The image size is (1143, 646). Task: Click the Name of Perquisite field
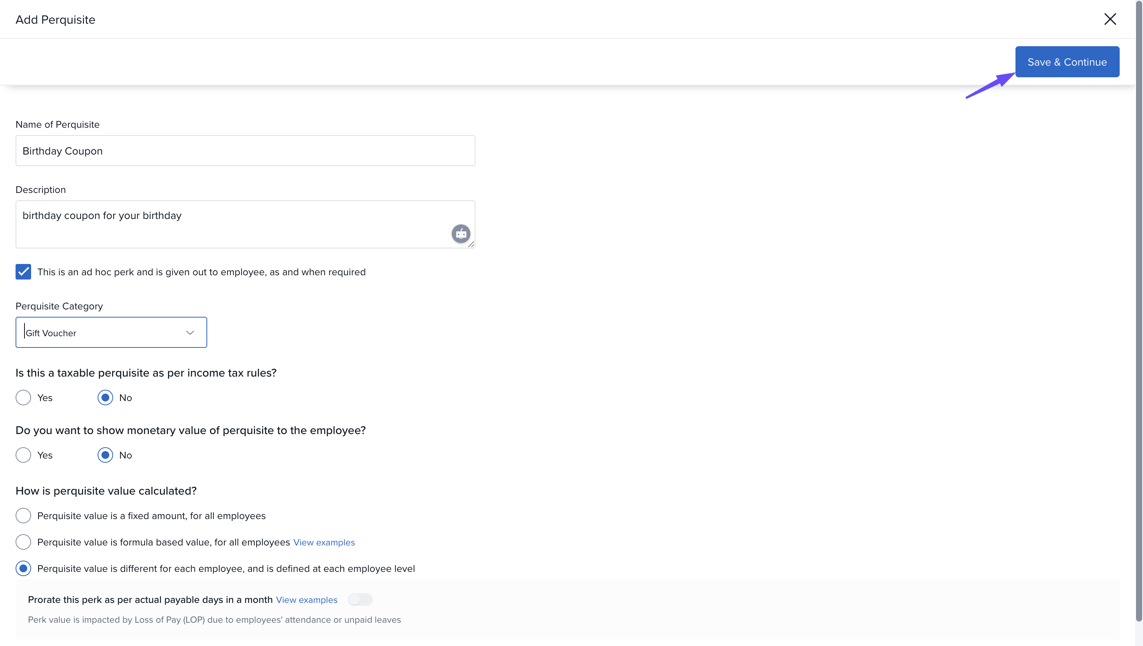[x=245, y=151]
